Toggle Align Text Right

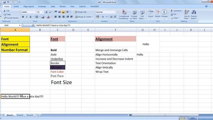pos(63,17)
